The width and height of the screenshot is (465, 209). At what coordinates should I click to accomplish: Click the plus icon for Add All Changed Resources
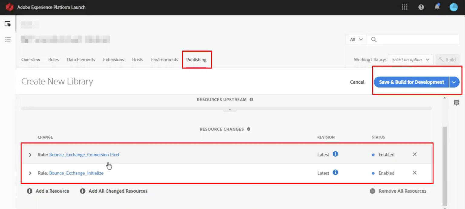(83, 191)
